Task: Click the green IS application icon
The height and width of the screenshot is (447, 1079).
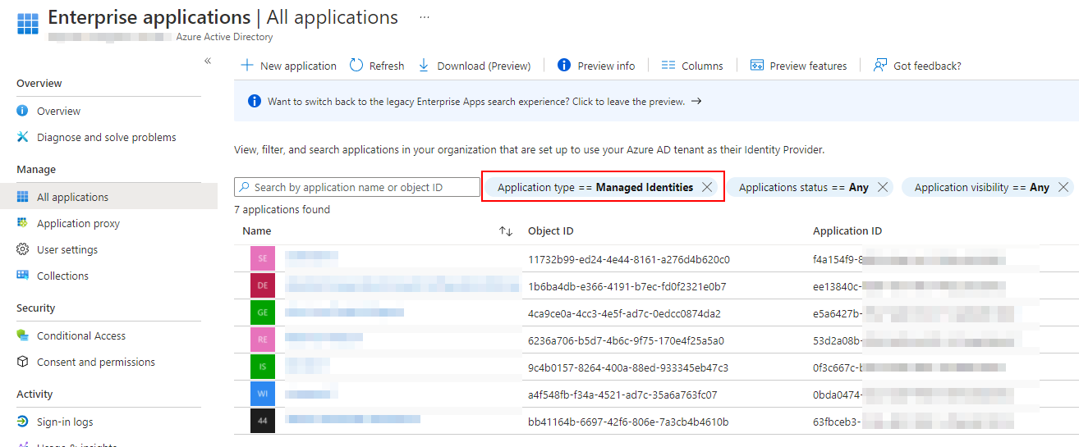Action: [x=263, y=367]
